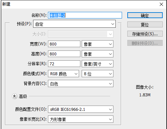Open the 方形像素 pixel aspect ratio dropdown
This screenshot has width=167, height=129.
point(81,119)
